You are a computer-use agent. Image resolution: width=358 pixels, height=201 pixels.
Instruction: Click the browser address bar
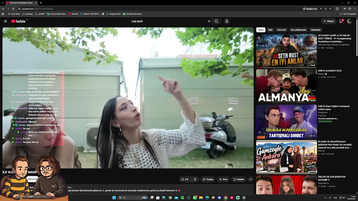coord(159,9)
